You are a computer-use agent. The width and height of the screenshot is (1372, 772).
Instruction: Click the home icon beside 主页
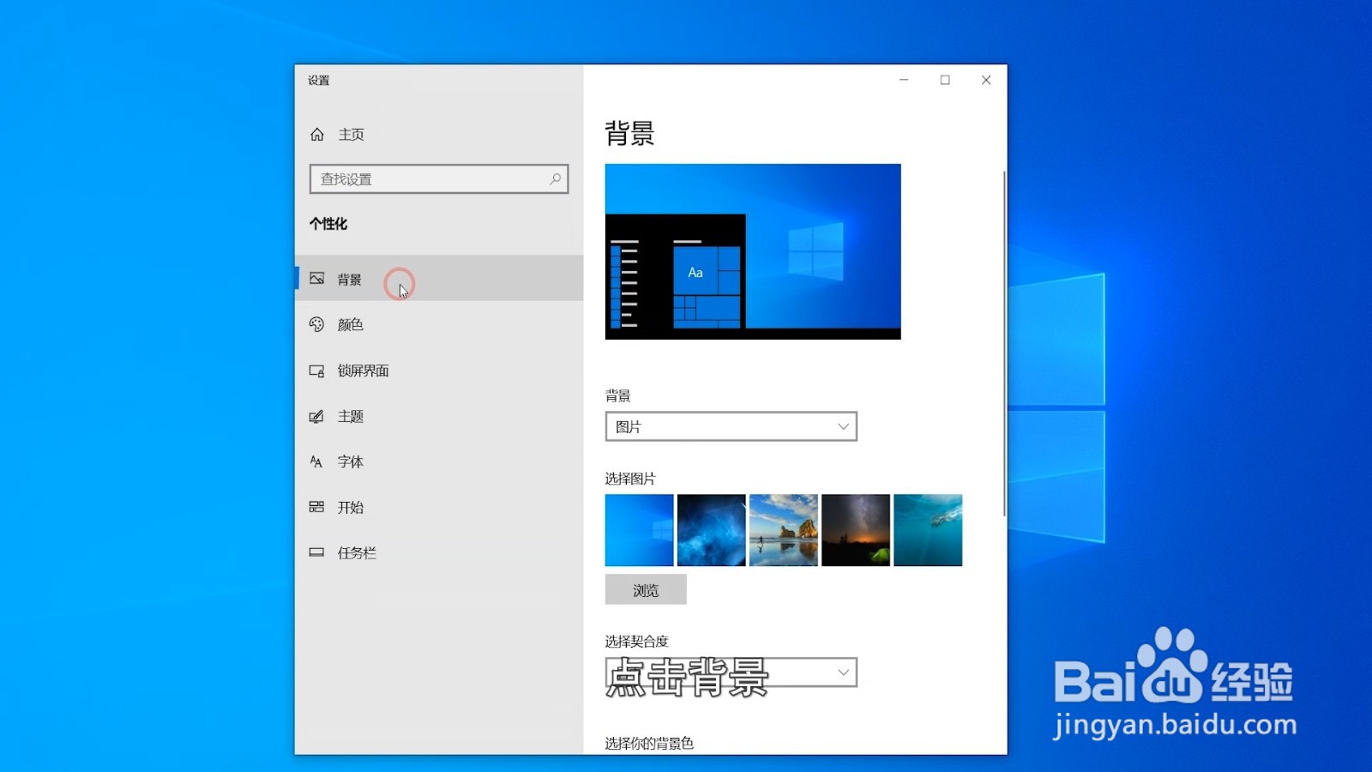pos(317,135)
